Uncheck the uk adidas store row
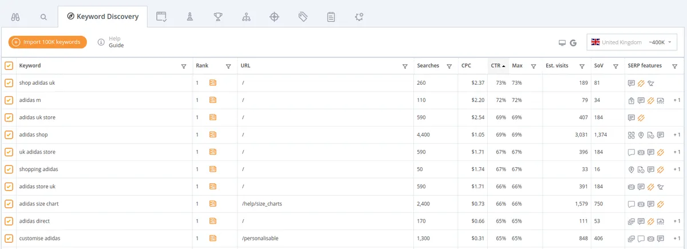687x249 pixels. tap(9, 152)
